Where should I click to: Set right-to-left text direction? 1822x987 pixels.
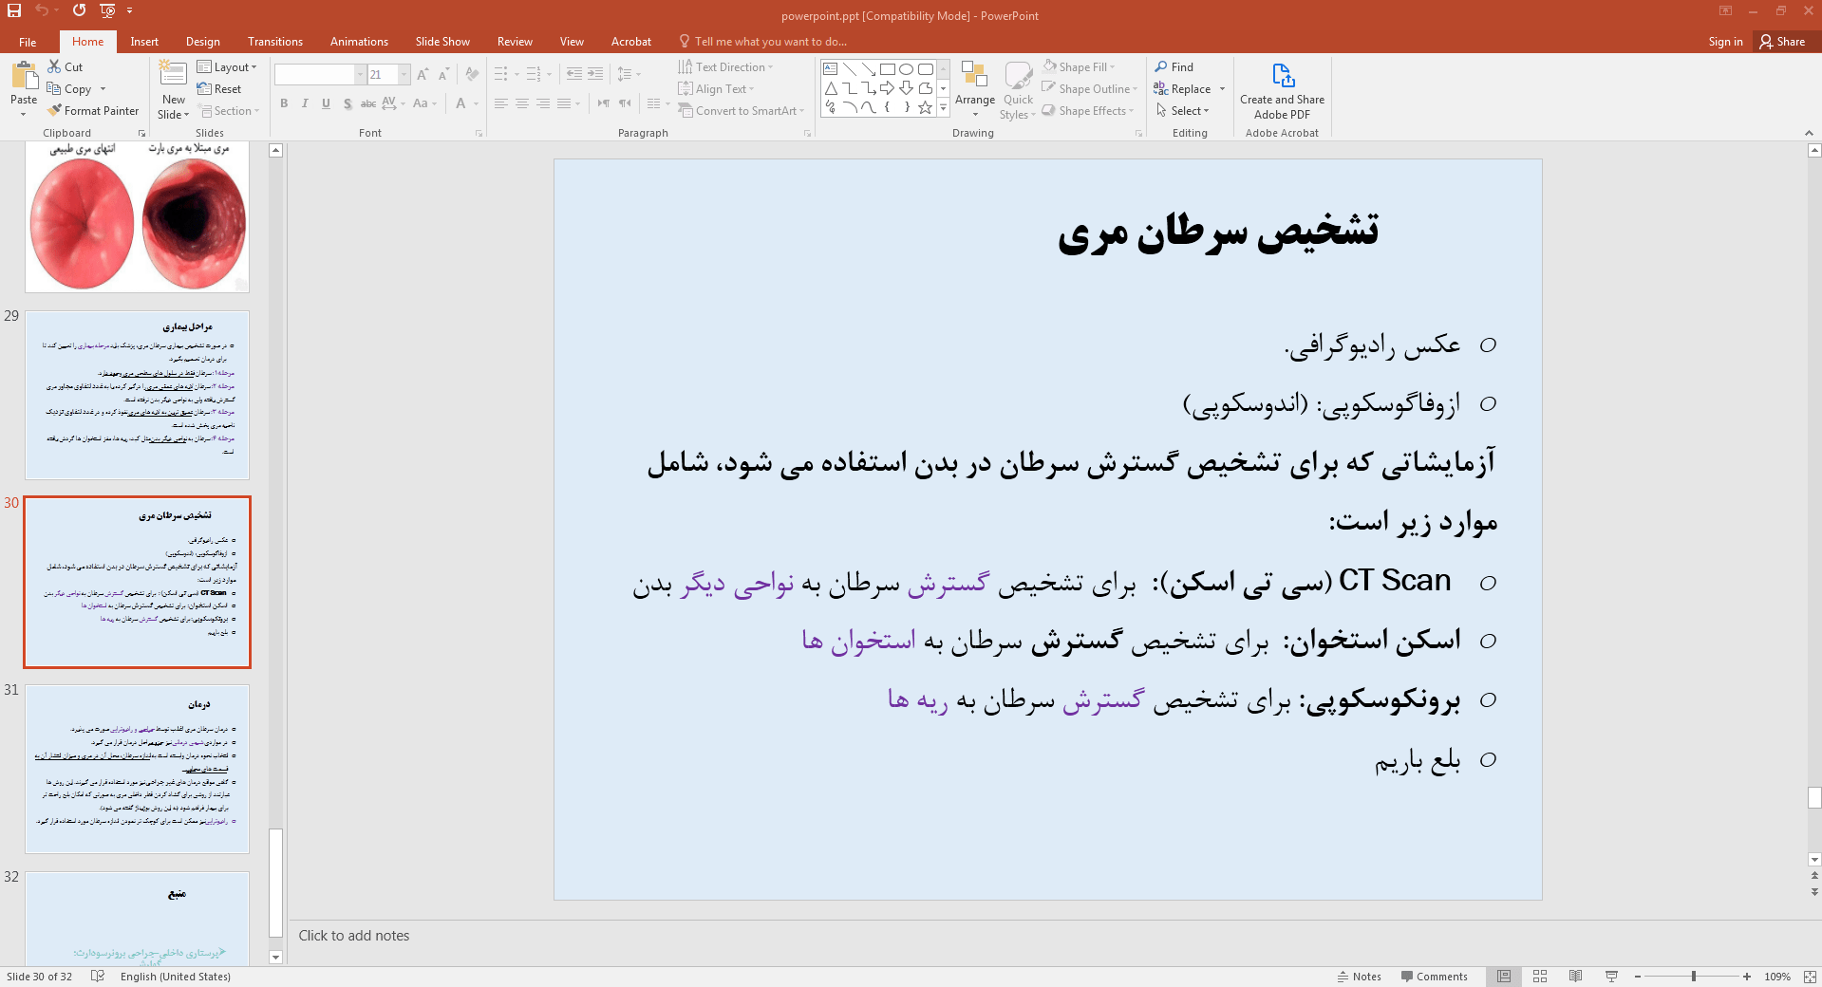click(x=625, y=103)
